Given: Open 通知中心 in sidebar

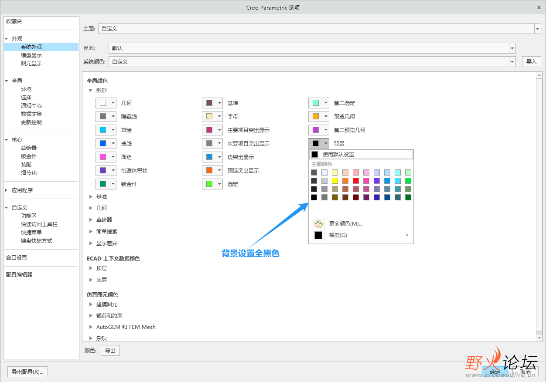Looking at the screenshot, I should click(x=31, y=106).
